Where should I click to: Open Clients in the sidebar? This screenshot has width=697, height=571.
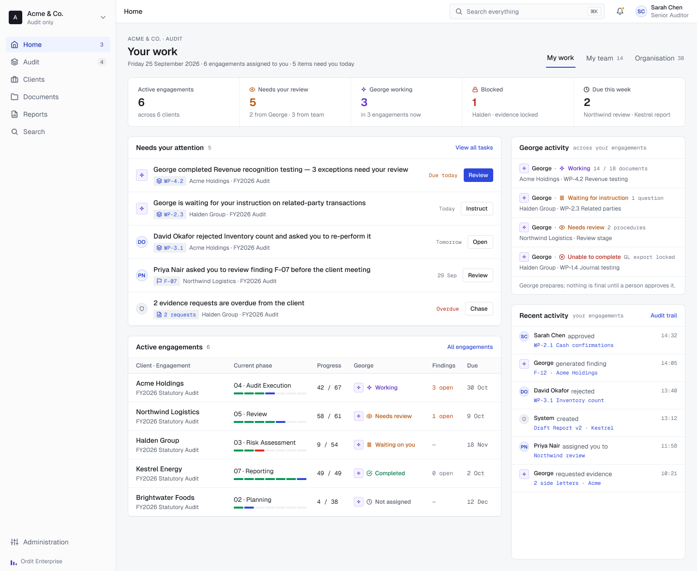coord(58,79)
